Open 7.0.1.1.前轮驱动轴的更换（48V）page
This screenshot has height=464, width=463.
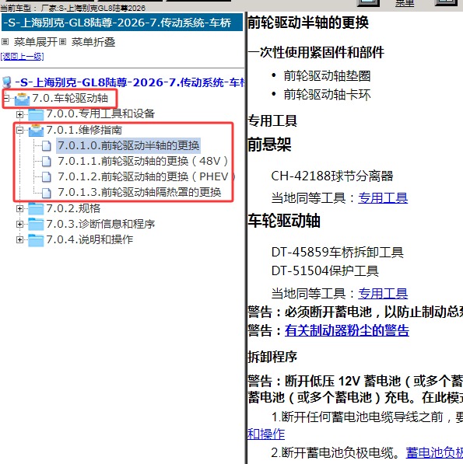click(143, 161)
